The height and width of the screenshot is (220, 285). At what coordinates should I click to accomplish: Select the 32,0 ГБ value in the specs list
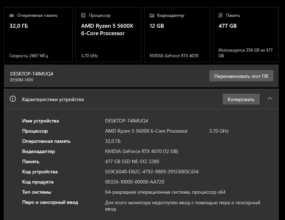coord(113,141)
